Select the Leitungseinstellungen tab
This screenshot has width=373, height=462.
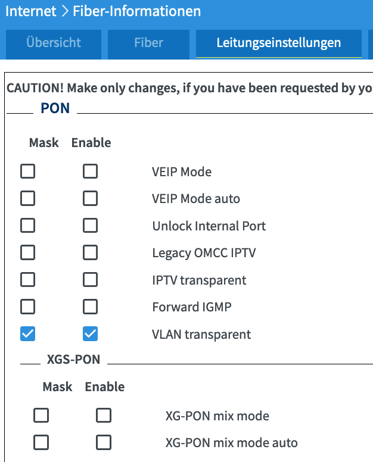[x=279, y=43]
